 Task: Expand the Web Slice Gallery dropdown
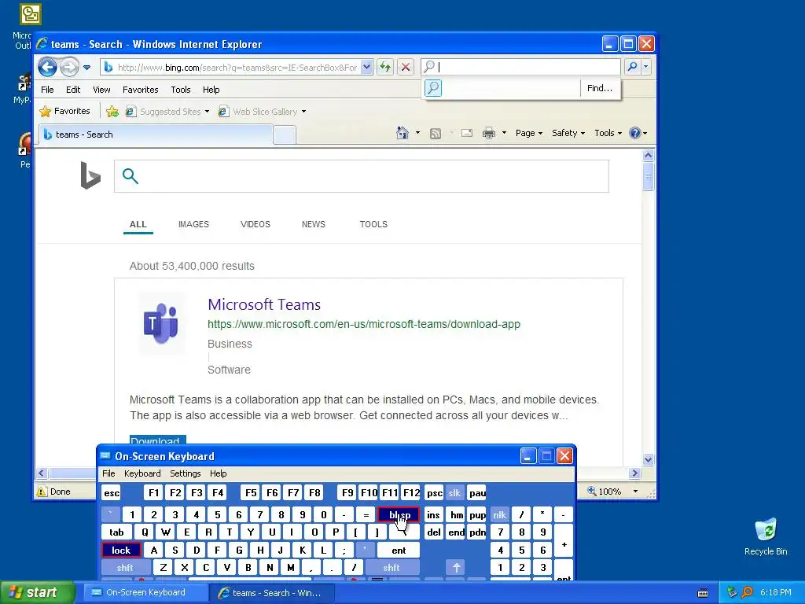click(x=303, y=112)
